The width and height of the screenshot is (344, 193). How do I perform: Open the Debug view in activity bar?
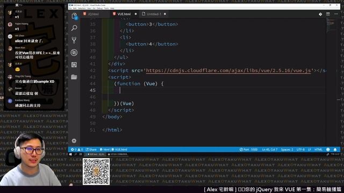(74, 53)
